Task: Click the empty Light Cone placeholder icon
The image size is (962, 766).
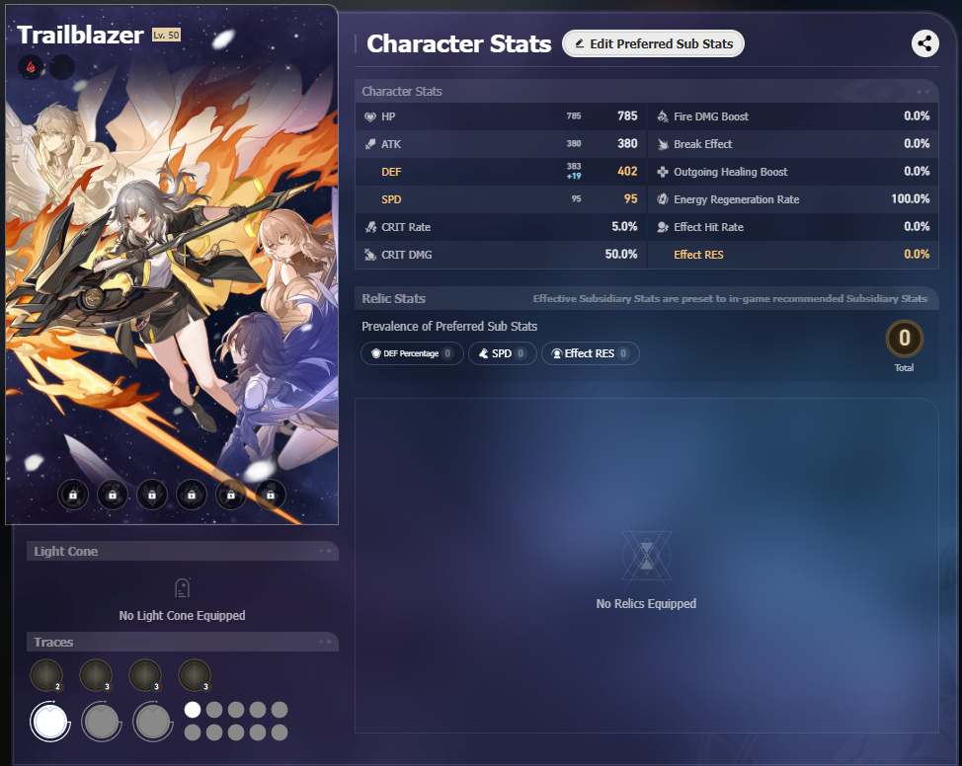Action: 182,588
